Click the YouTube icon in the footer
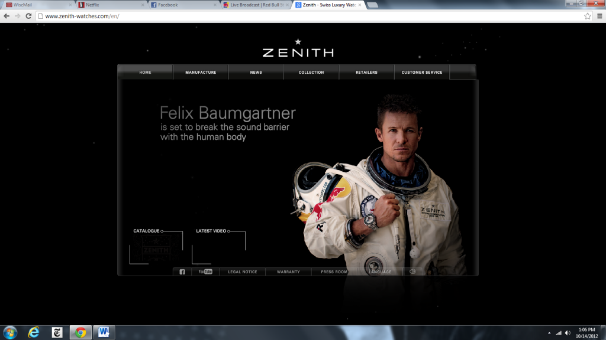The height and width of the screenshot is (340, 606). pyautogui.click(x=205, y=272)
